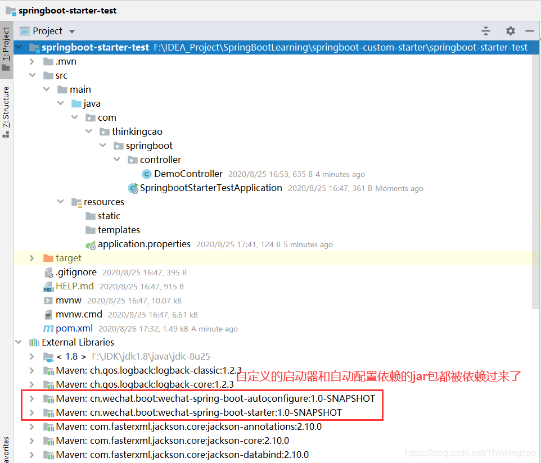Image resolution: width=541 pixels, height=463 pixels.
Task: Select the pom.xml file name
Action: (74, 329)
